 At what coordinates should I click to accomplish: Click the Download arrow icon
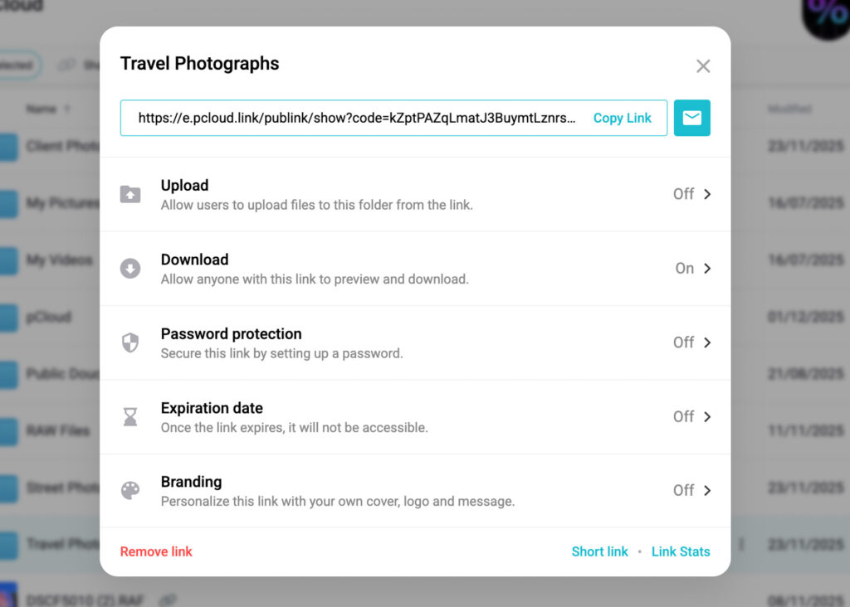point(130,268)
